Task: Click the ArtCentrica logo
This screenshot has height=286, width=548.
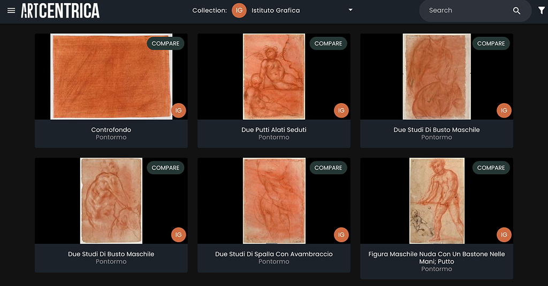Action: 60,11
